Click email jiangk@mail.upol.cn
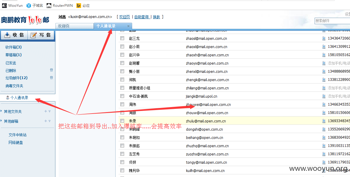 tap(202, 96)
